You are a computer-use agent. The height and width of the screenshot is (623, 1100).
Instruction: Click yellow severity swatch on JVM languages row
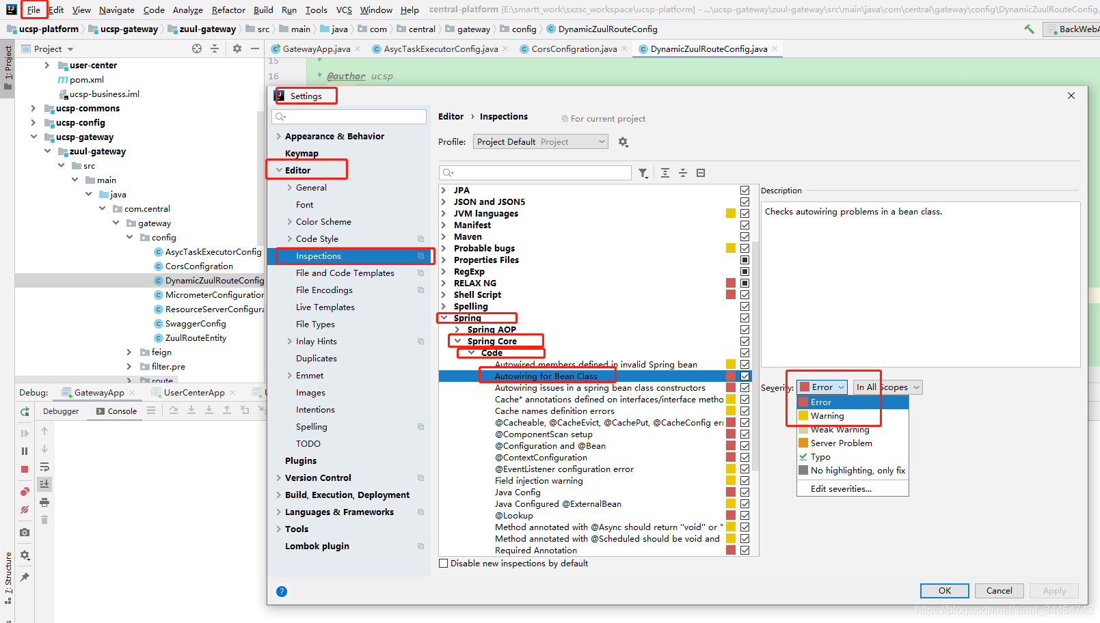tap(731, 214)
